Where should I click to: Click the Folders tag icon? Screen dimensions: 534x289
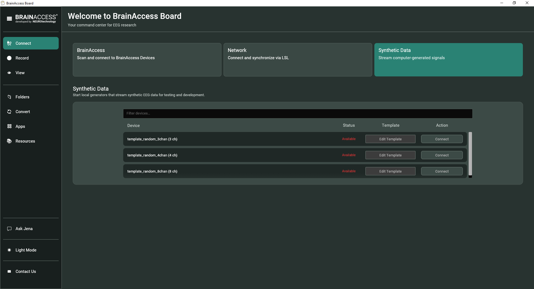[9, 97]
